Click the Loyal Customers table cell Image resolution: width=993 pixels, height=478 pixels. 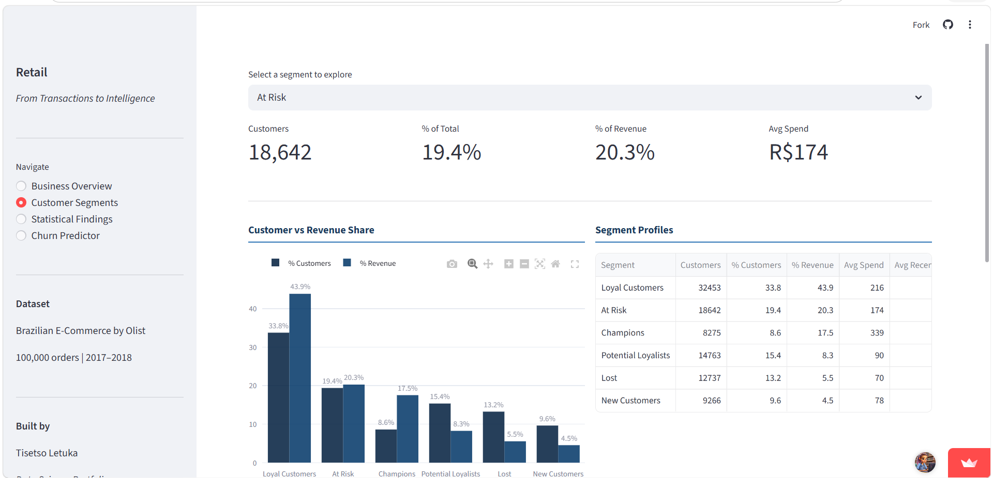click(636, 288)
